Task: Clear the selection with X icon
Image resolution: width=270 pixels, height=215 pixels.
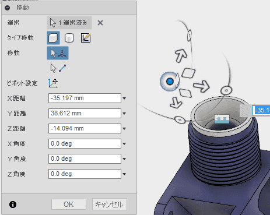Action: point(100,23)
